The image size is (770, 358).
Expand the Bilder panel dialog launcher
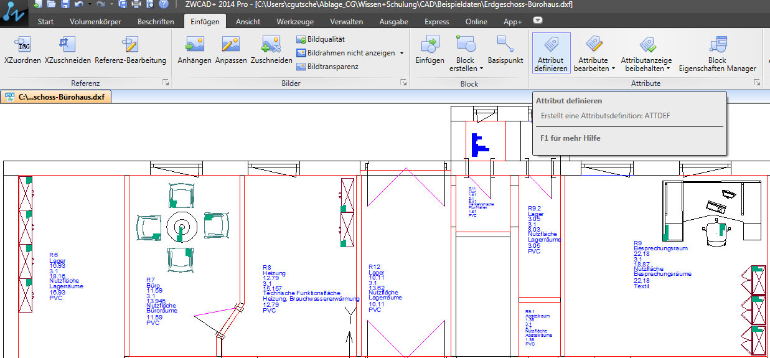[403, 83]
